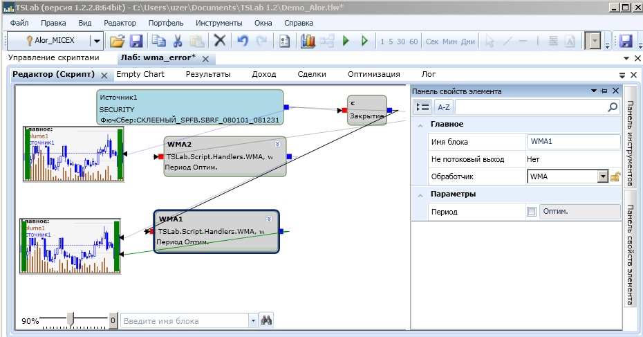
Task: Switch properties to categorized list view
Action: [x=422, y=107]
